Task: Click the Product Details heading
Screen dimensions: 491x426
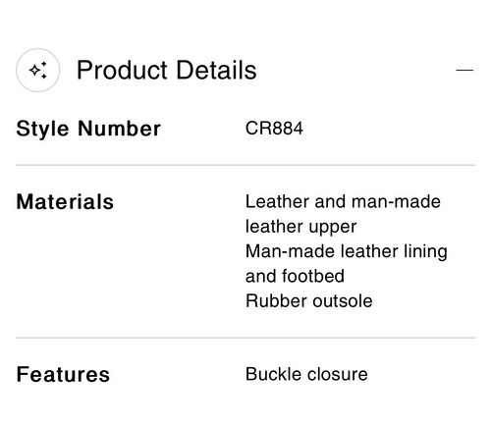Action: click(x=167, y=70)
